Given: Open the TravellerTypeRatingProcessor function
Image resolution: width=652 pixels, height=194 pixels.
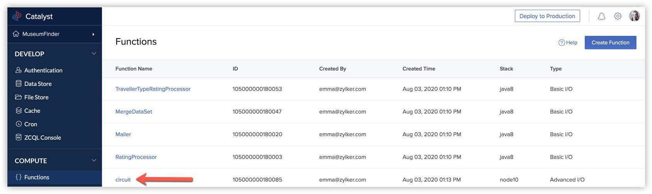Looking at the screenshot, I should point(153,89).
